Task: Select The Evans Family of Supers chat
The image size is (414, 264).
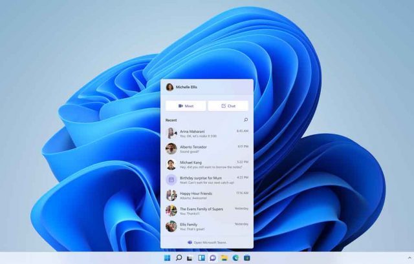Action: coord(207,210)
